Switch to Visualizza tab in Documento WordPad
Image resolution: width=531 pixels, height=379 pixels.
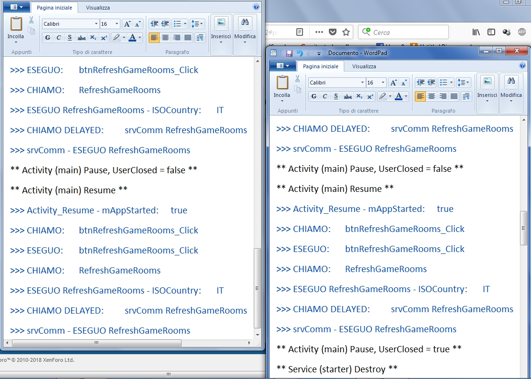[x=364, y=66]
